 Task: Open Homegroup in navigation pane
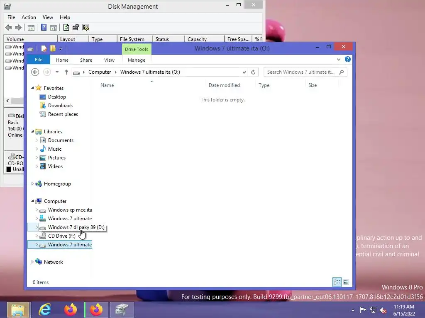57,184
